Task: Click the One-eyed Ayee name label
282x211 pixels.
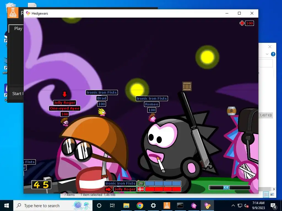Action: pyautogui.click(x=64, y=108)
